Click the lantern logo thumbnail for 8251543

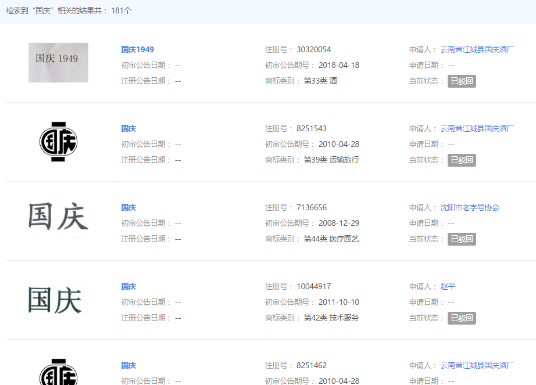point(59,142)
